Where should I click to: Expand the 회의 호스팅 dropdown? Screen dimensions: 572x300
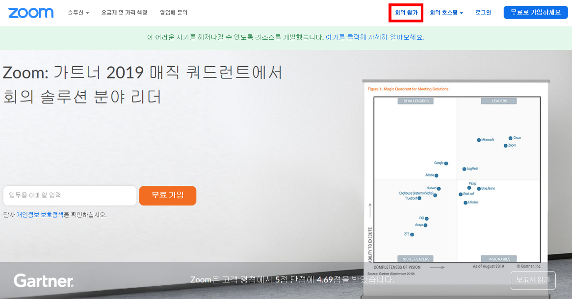coord(446,13)
